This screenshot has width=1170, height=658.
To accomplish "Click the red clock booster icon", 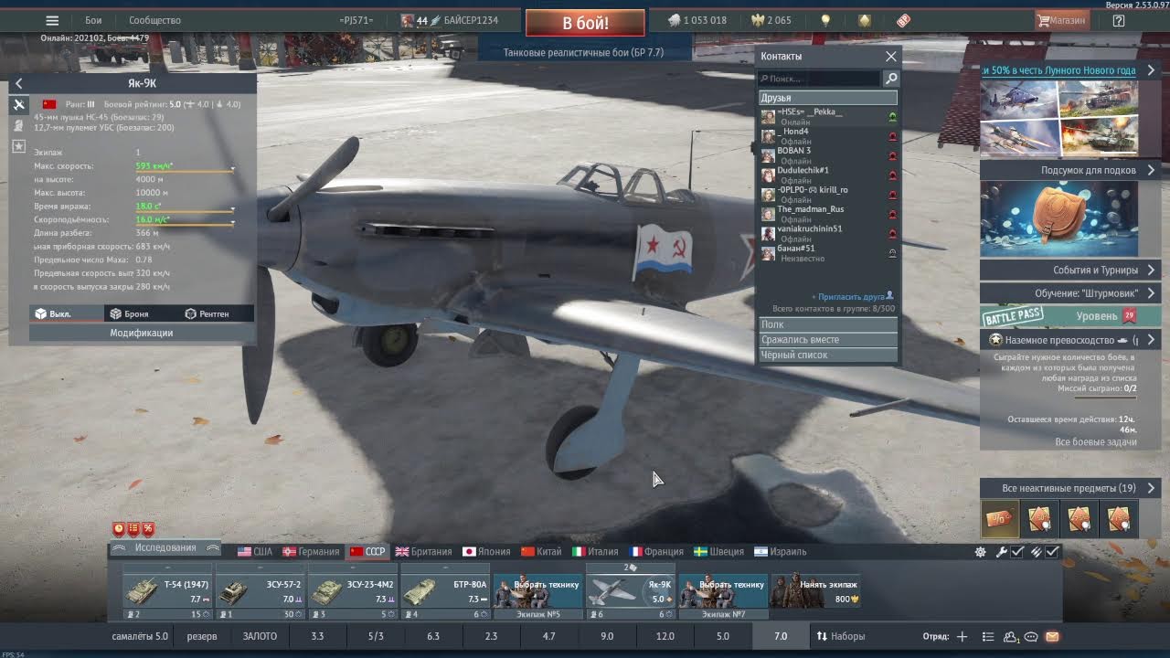I will [119, 528].
